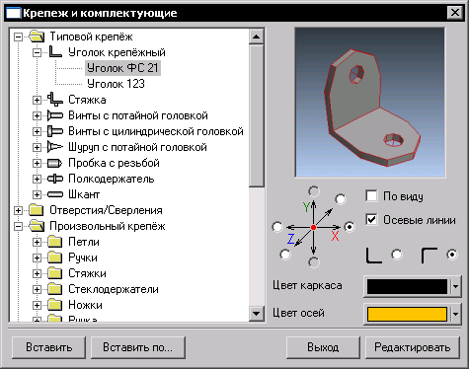
Task: Choose the Г-shape orientation radio button
Action: (x=452, y=255)
